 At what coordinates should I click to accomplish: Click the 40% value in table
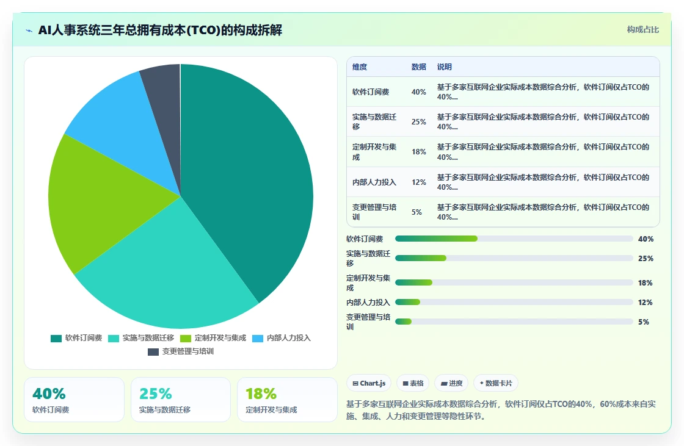click(x=419, y=92)
